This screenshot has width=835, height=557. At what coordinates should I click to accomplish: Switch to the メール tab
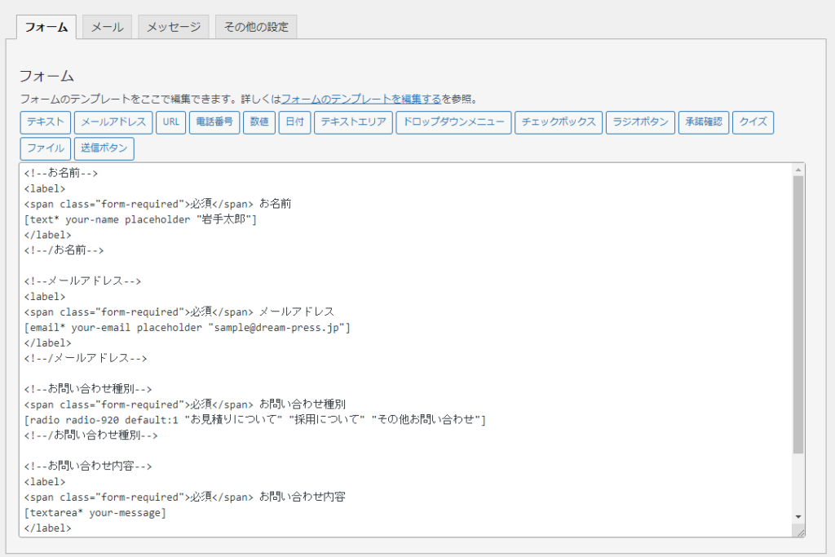pos(107,27)
